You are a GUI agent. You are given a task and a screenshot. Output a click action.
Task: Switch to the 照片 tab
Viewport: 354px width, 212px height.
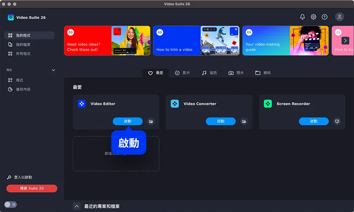click(236, 73)
